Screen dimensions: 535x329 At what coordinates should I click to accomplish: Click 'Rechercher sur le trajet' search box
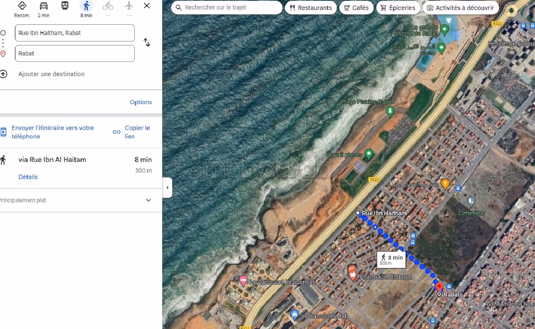coord(227,8)
